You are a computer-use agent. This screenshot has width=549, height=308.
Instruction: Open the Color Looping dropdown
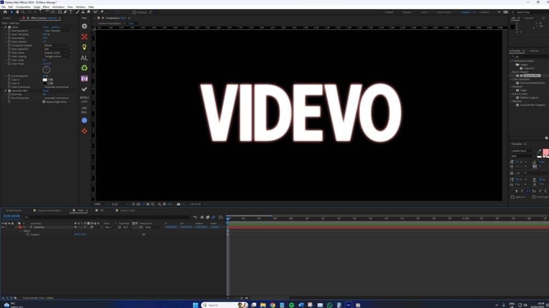click(x=57, y=56)
